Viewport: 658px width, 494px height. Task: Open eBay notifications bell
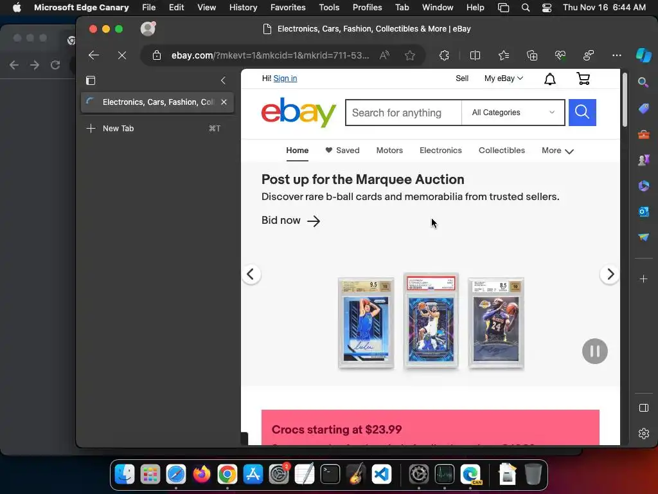550,78
